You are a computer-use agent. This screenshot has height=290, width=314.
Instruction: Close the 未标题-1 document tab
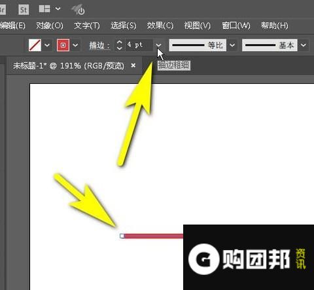[x=133, y=65]
